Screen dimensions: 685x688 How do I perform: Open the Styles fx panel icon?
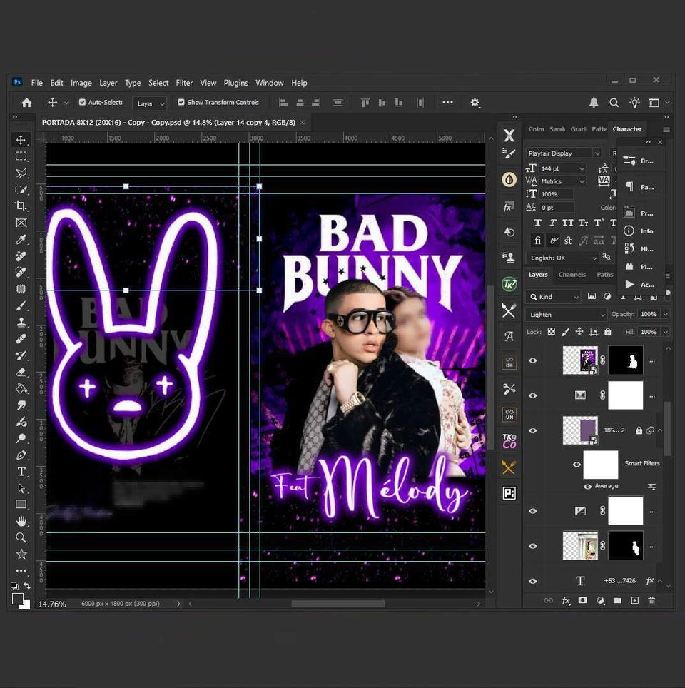509,207
